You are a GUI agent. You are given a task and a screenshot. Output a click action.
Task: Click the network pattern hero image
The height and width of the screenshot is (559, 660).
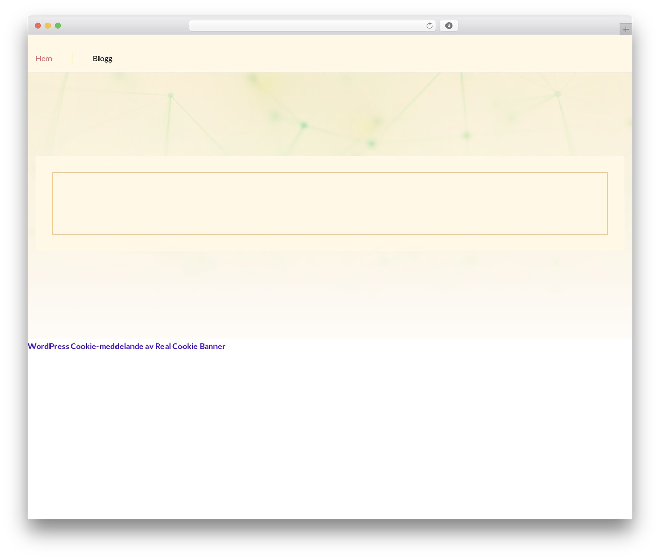pos(330,114)
